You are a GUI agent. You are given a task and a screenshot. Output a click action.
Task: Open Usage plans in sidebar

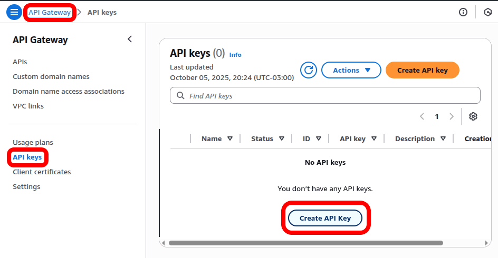(33, 143)
